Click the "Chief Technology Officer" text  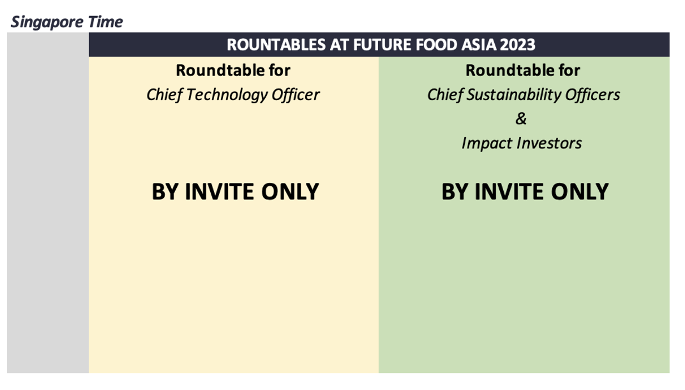click(x=233, y=94)
